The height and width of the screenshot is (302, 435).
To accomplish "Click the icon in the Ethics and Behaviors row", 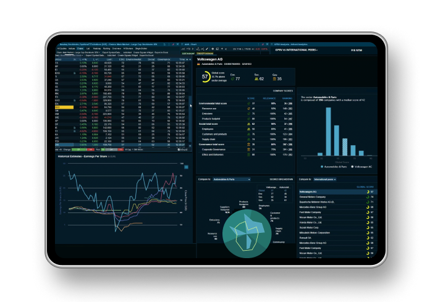I will coord(248,155).
